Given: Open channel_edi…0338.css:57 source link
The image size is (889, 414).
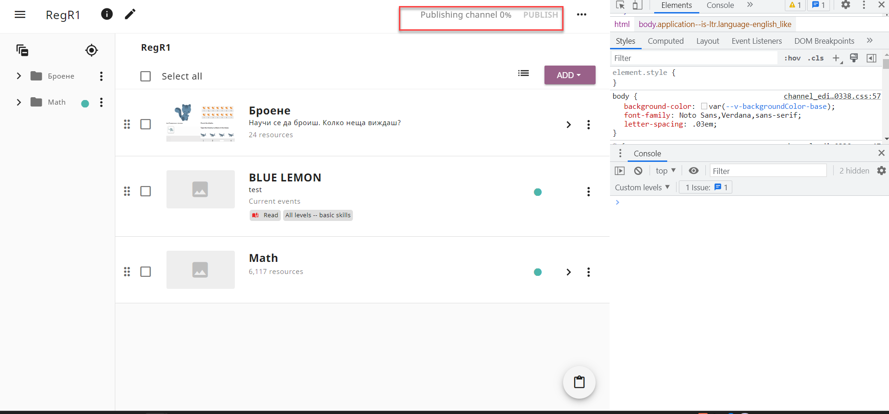Looking at the screenshot, I should [x=832, y=96].
